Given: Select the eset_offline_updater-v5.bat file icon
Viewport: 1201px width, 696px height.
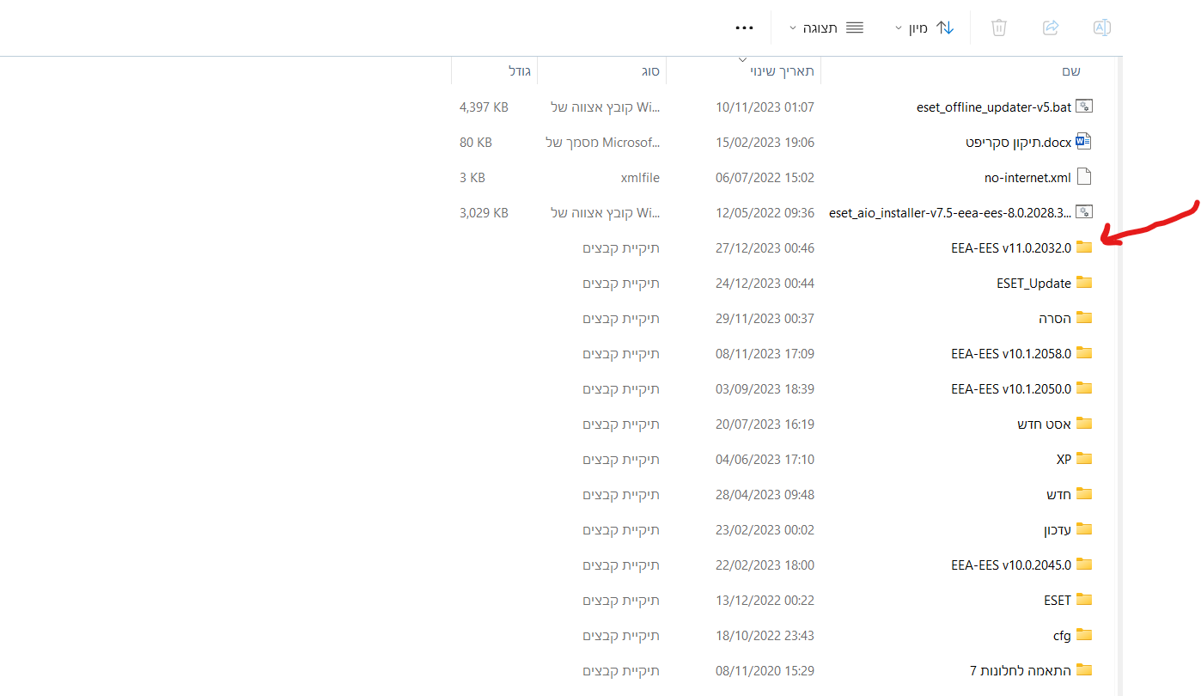Looking at the screenshot, I should click(x=1084, y=107).
